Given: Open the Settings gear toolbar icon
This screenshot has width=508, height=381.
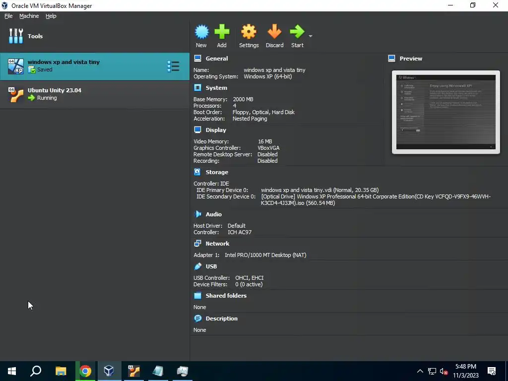Looking at the screenshot, I should pos(249,32).
